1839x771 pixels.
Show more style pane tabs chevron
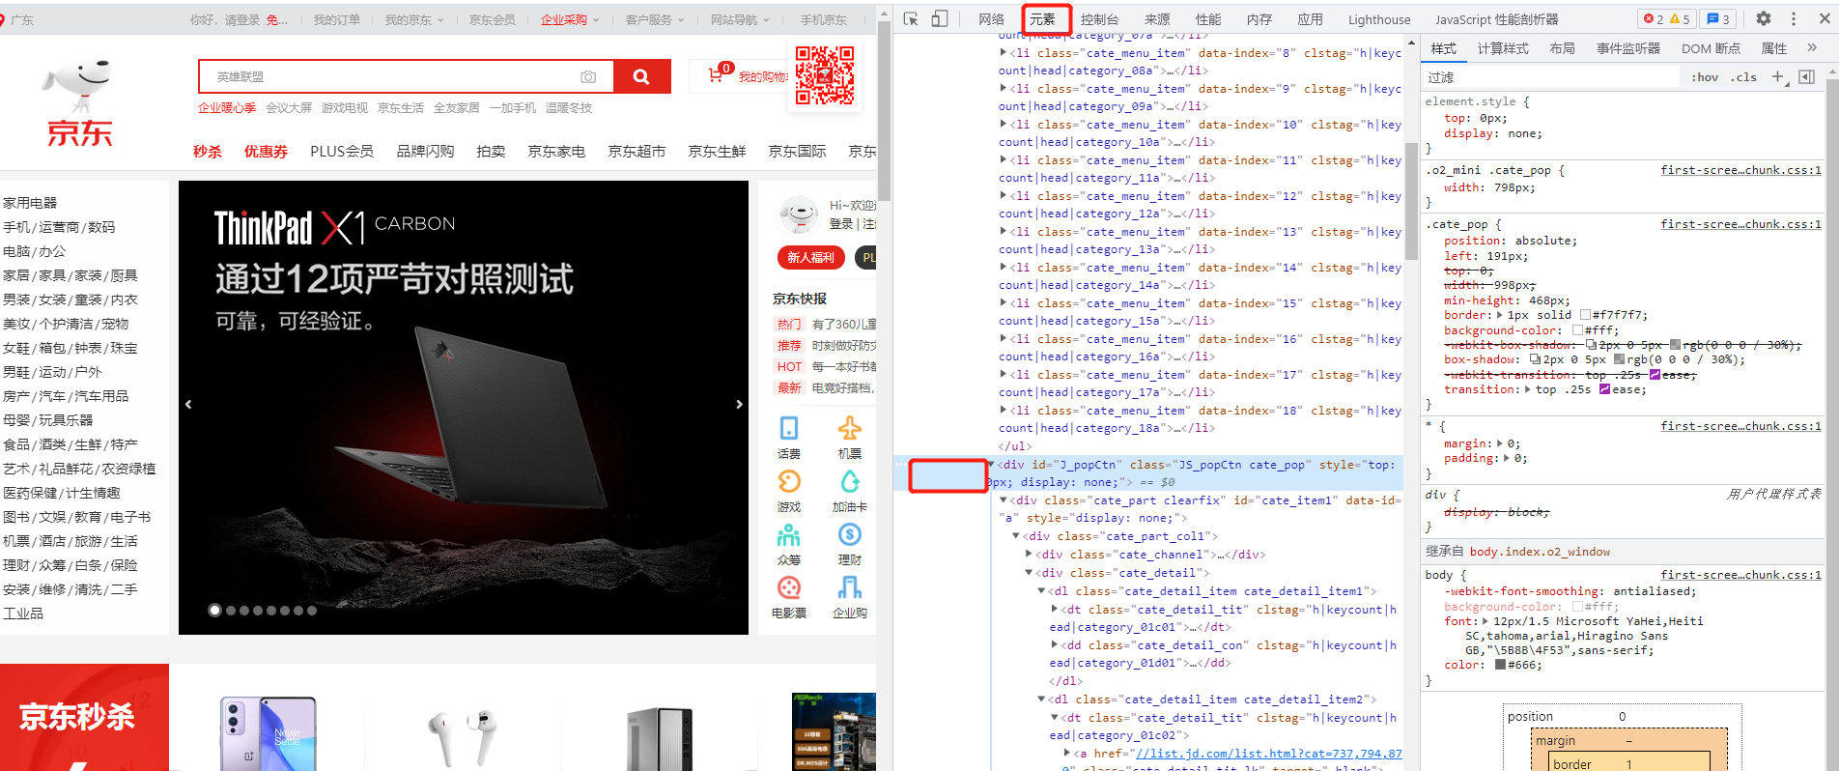coord(1812,47)
